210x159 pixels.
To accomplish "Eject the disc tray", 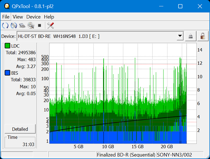I will (191, 36).
